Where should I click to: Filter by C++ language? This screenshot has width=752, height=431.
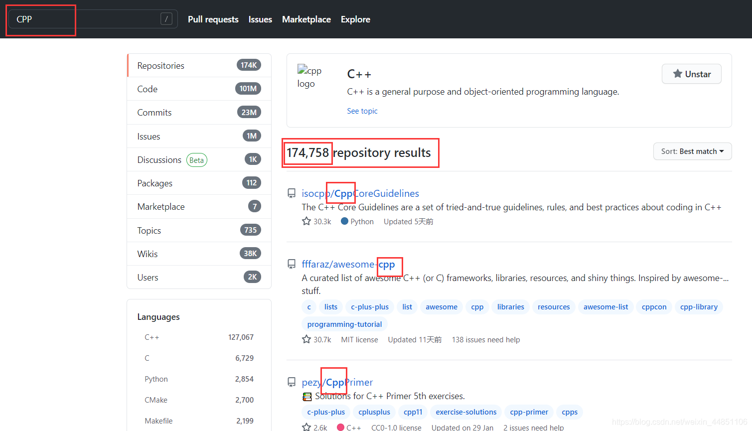[x=199, y=337]
